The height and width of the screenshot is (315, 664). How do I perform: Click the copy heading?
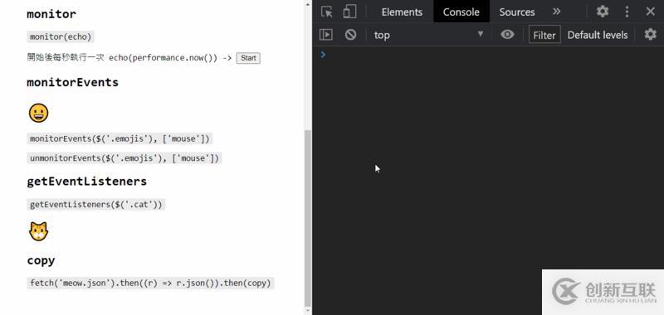(41, 260)
